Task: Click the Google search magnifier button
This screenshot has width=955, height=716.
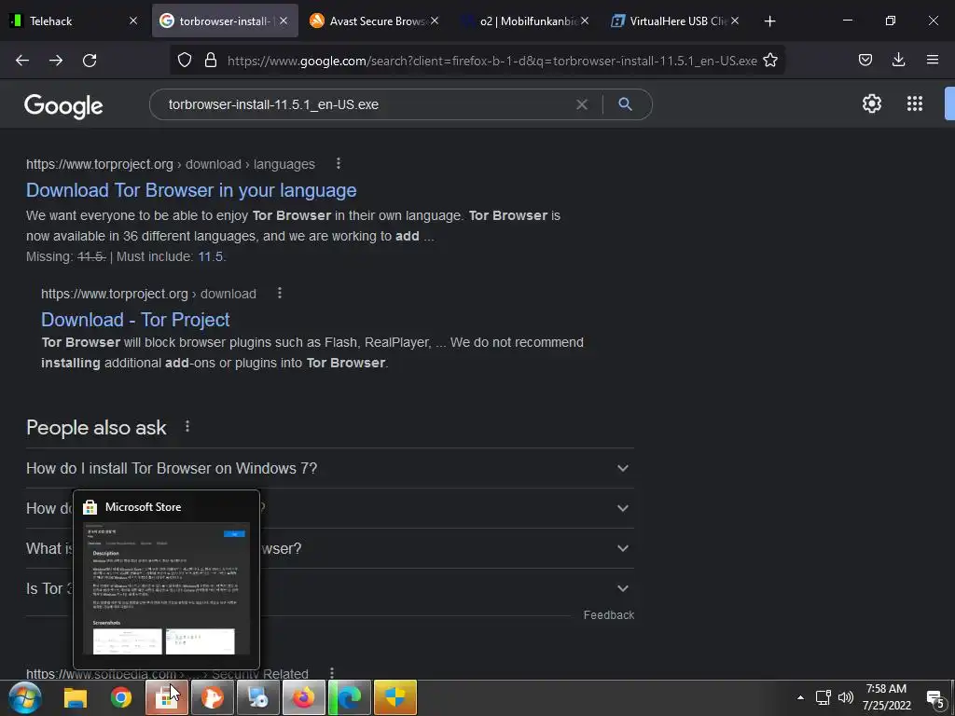Action: pos(625,104)
